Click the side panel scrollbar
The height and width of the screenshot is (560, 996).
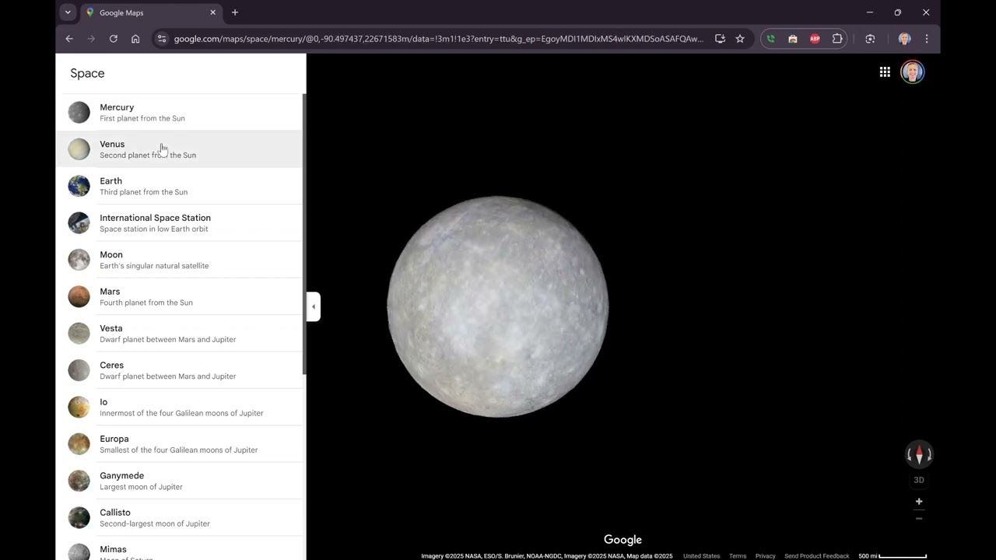tap(304, 233)
